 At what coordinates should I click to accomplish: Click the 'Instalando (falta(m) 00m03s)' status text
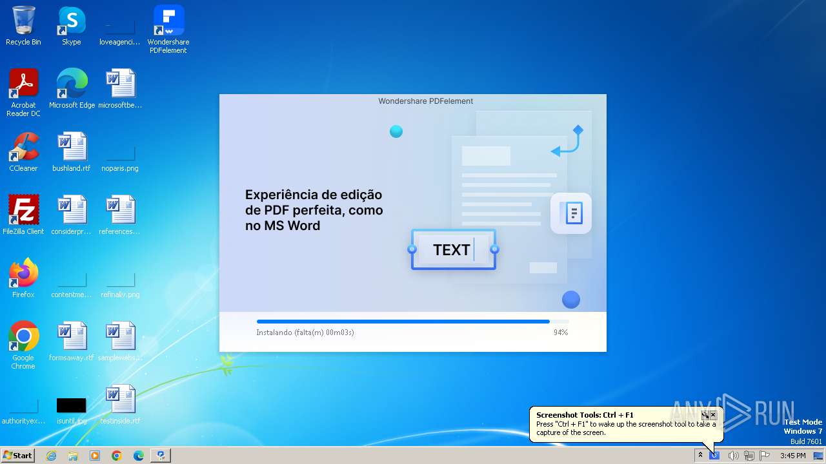pos(305,333)
